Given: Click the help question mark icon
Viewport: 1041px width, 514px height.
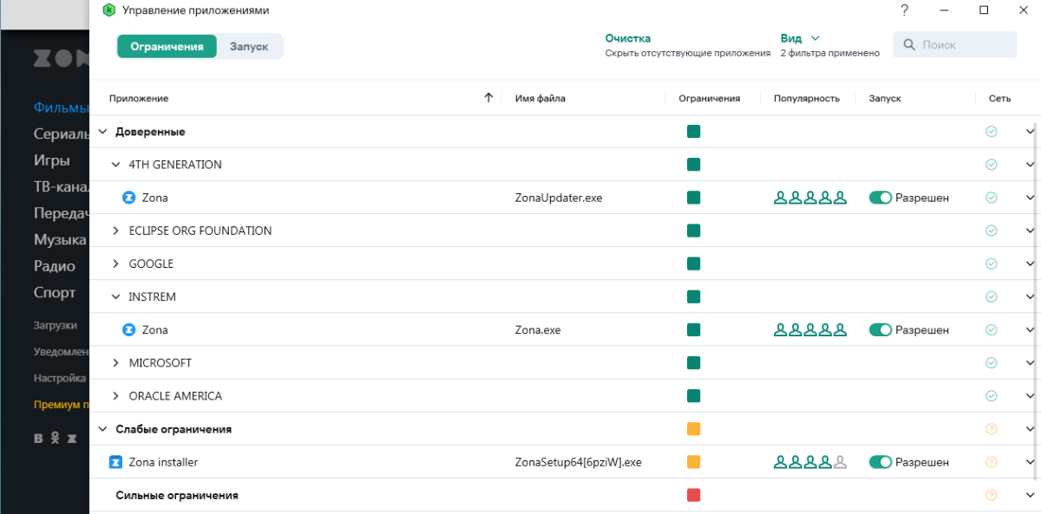Looking at the screenshot, I should 904,10.
